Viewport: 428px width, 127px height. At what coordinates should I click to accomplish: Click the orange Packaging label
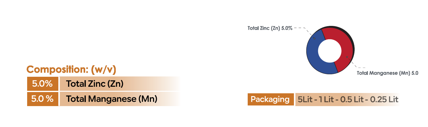point(270,100)
